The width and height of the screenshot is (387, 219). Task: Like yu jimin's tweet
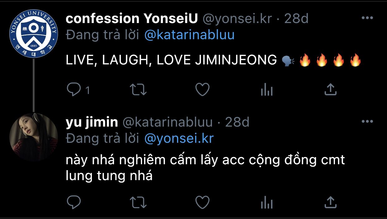coord(202,203)
